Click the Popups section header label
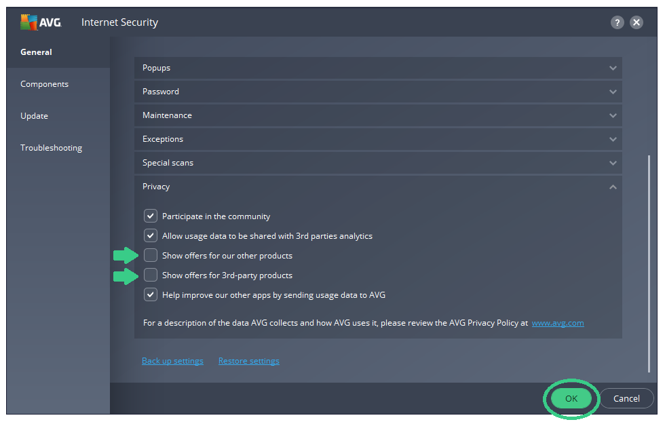The image size is (665, 422). (156, 68)
